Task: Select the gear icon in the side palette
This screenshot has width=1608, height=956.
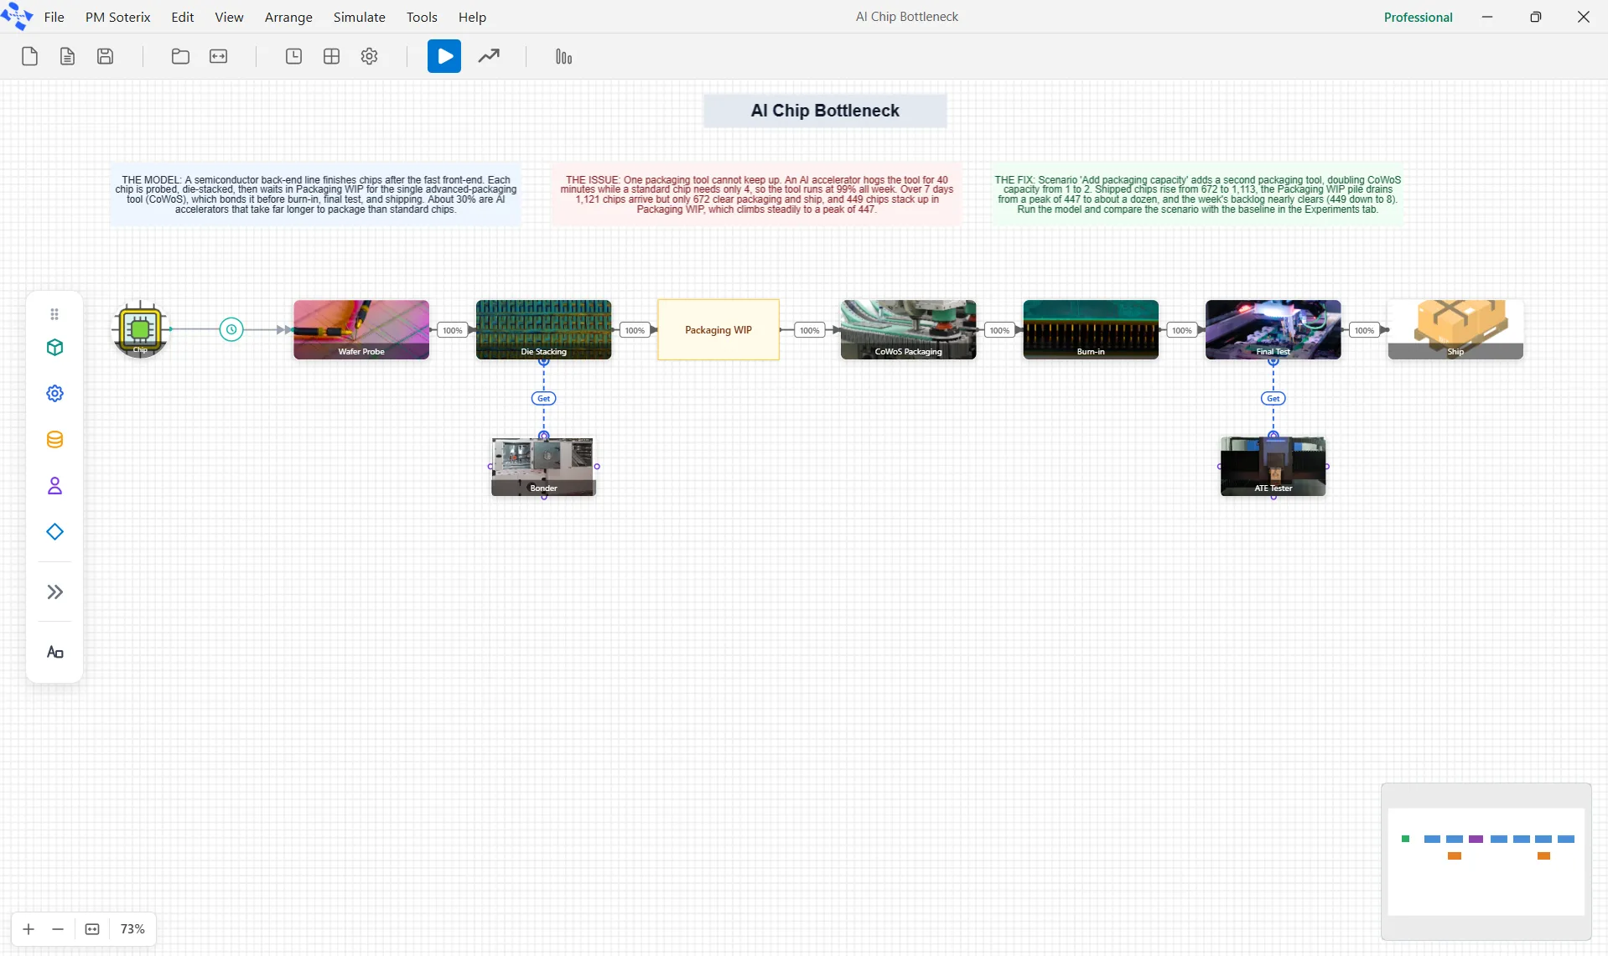Action: click(x=54, y=393)
